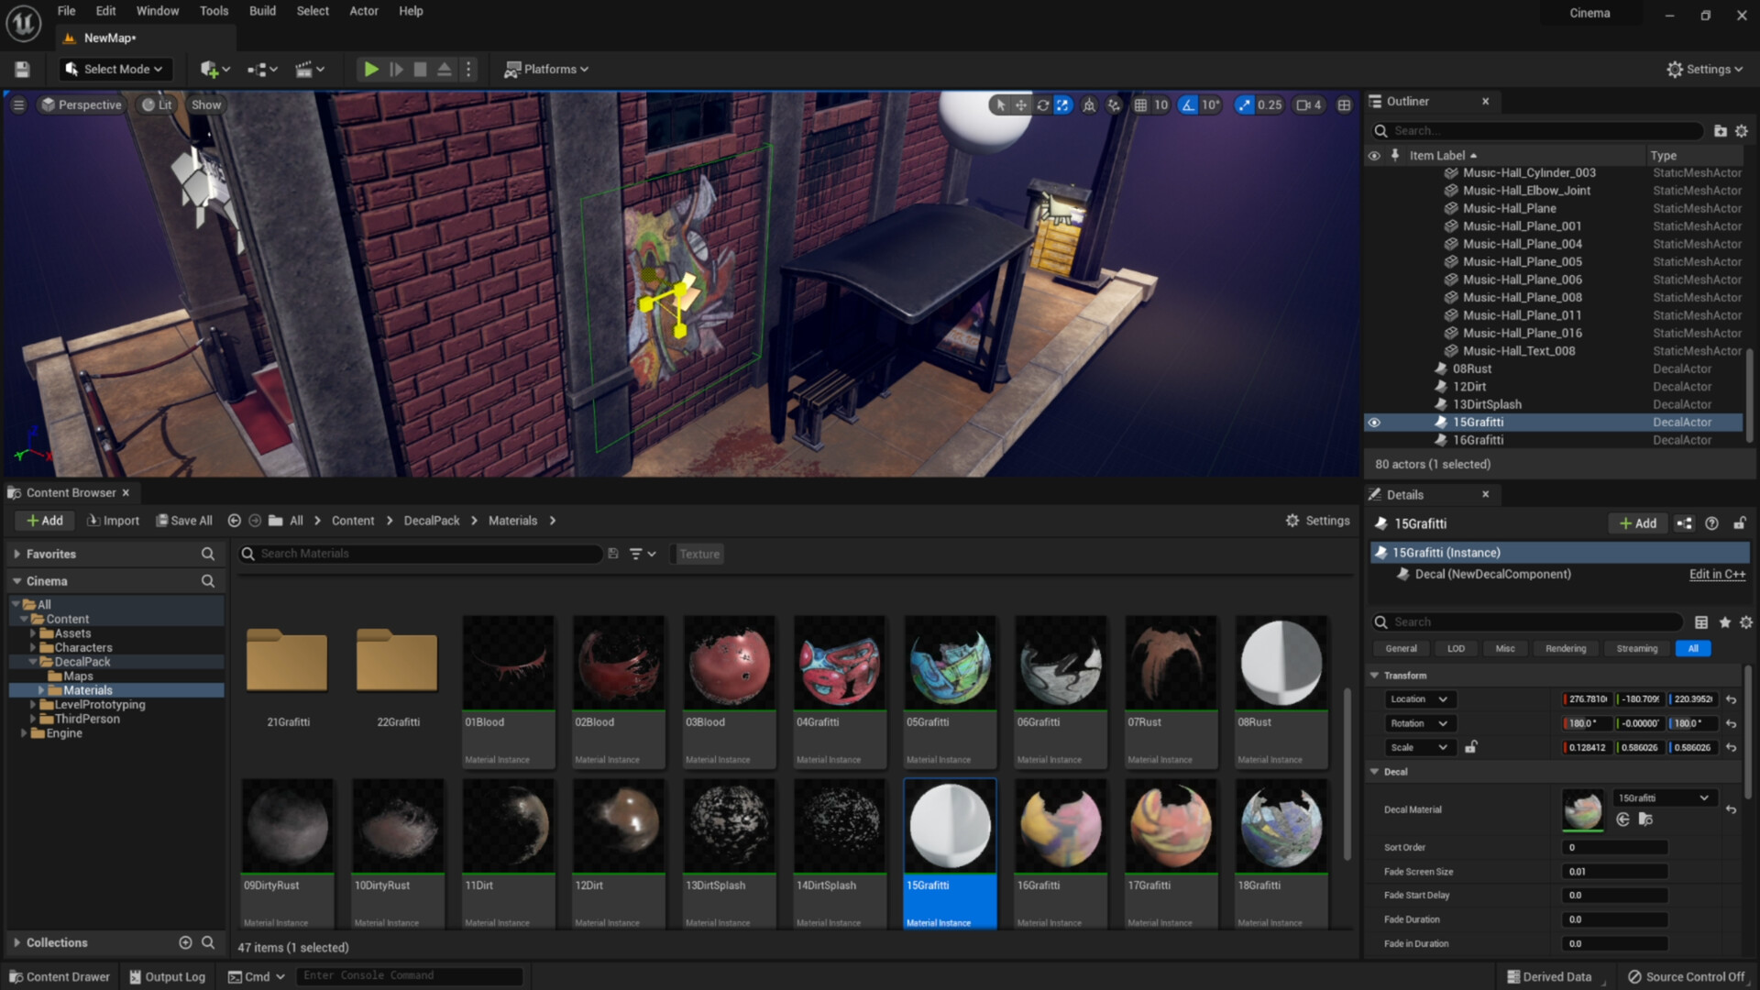1760x990 pixels.
Task: Open the Build menu
Action: pyautogui.click(x=262, y=11)
